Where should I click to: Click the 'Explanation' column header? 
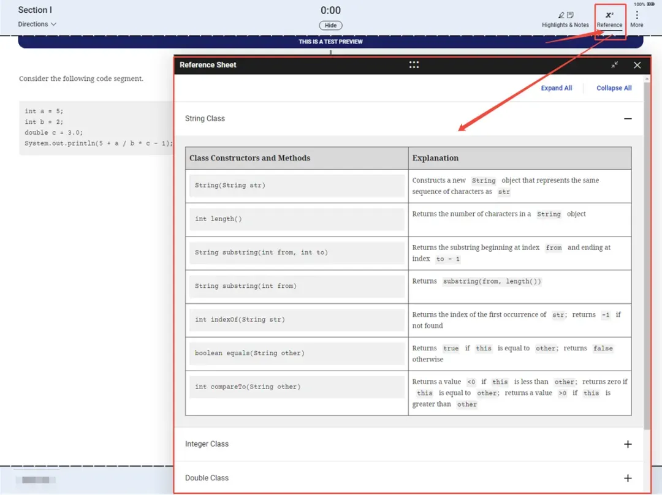click(520, 158)
